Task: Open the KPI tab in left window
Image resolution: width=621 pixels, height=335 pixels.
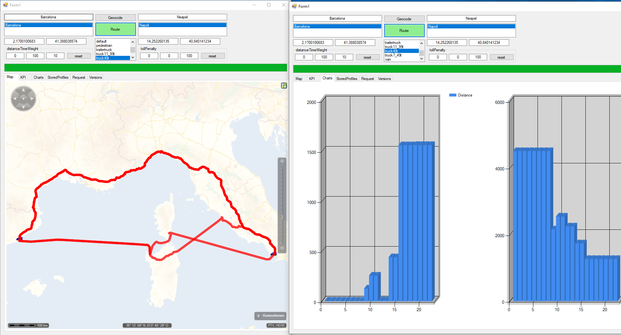Action: pos(23,77)
